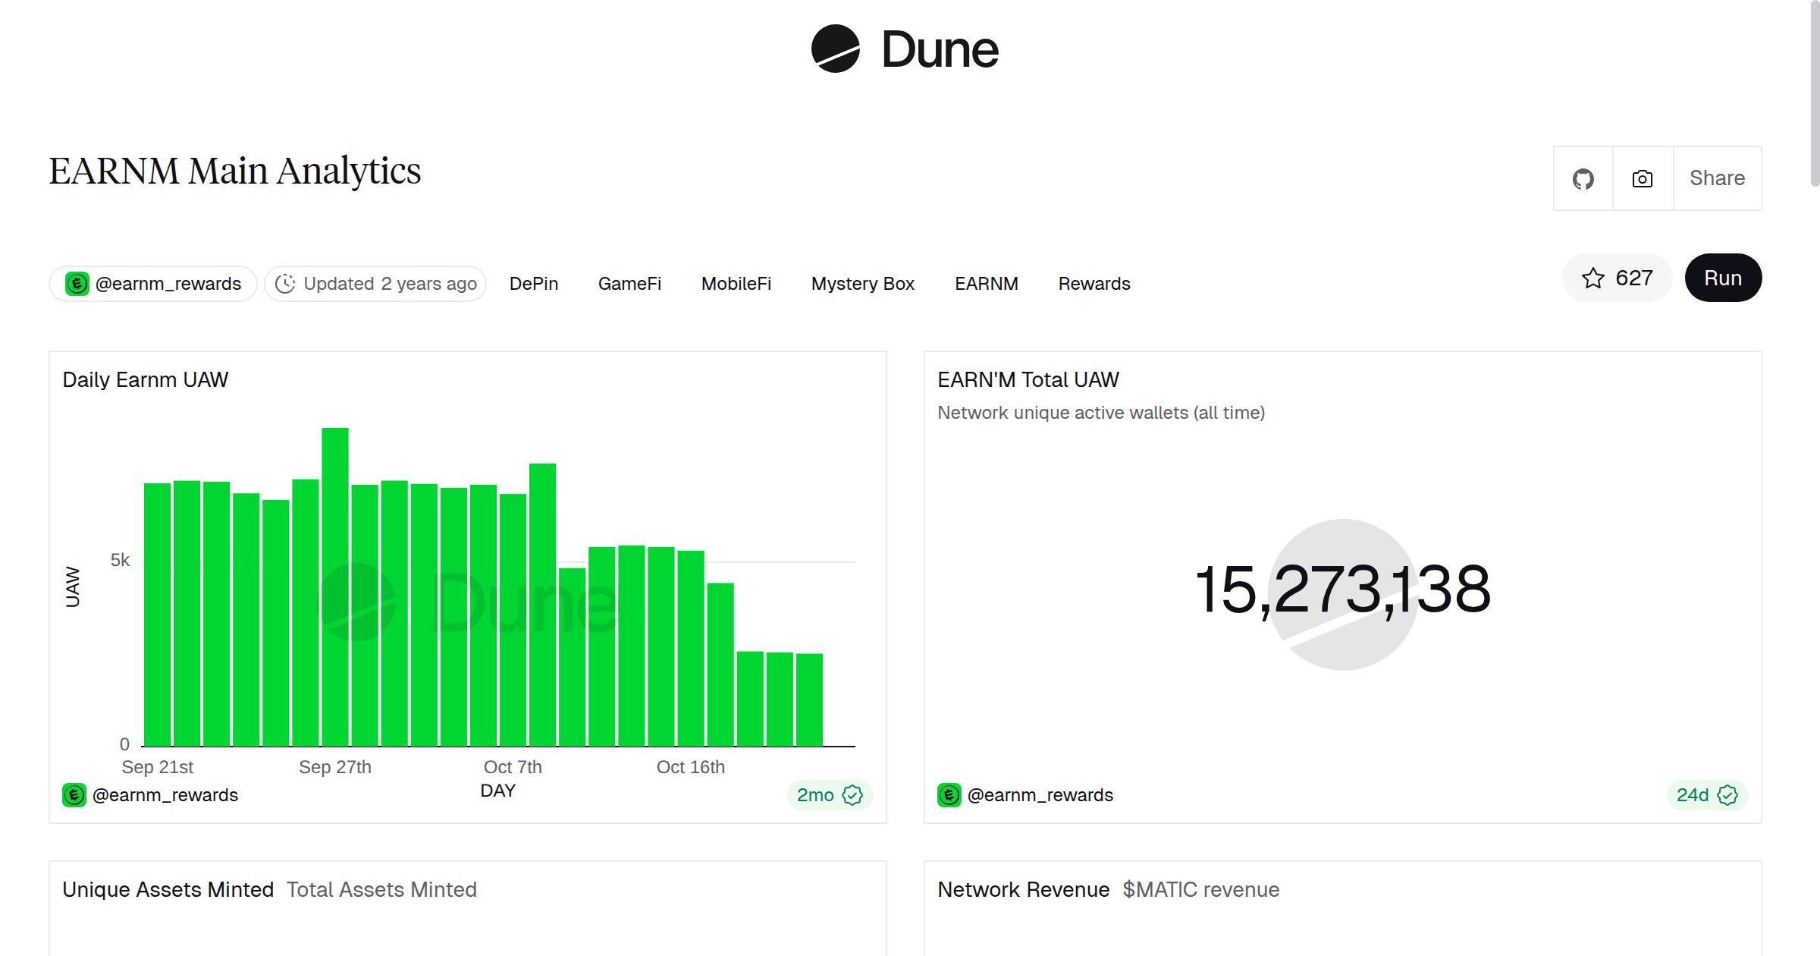
Task: Click the verified checkmark beside the 24d label
Action: point(1727,795)
